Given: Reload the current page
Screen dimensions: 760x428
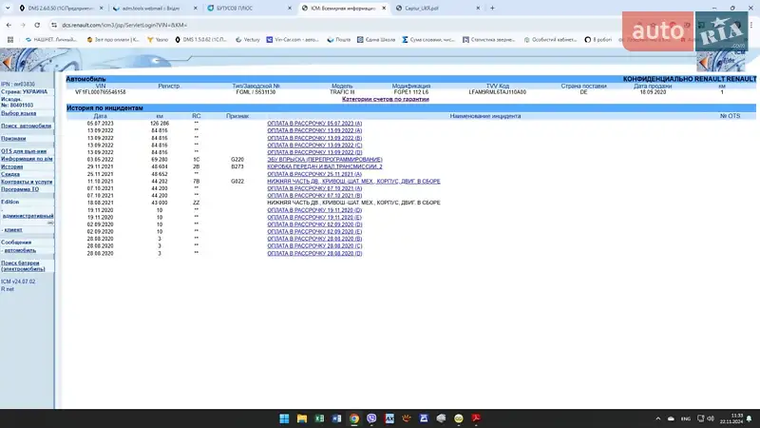Looking at the screenshot, I should pos(37,25).
